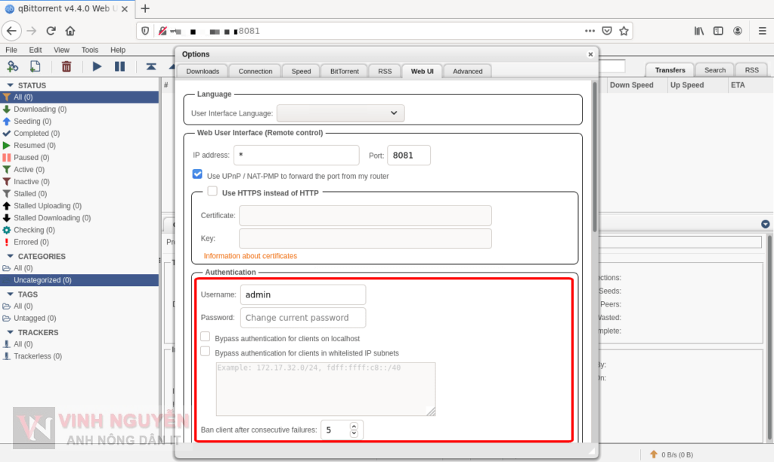Enable Use HTTPS instead of HTTP
This screenshot has width=774, height=462.
212,190
